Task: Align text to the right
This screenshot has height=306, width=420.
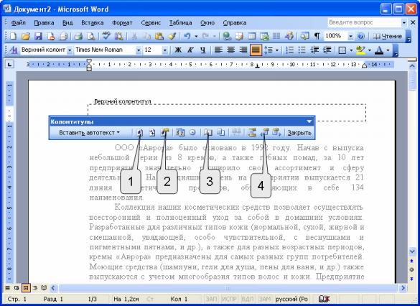Action: pos(243,50)
